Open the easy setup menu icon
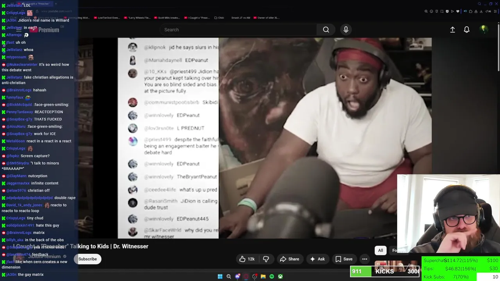The width and height of the screenshot is (500, 281). (495, 11)
